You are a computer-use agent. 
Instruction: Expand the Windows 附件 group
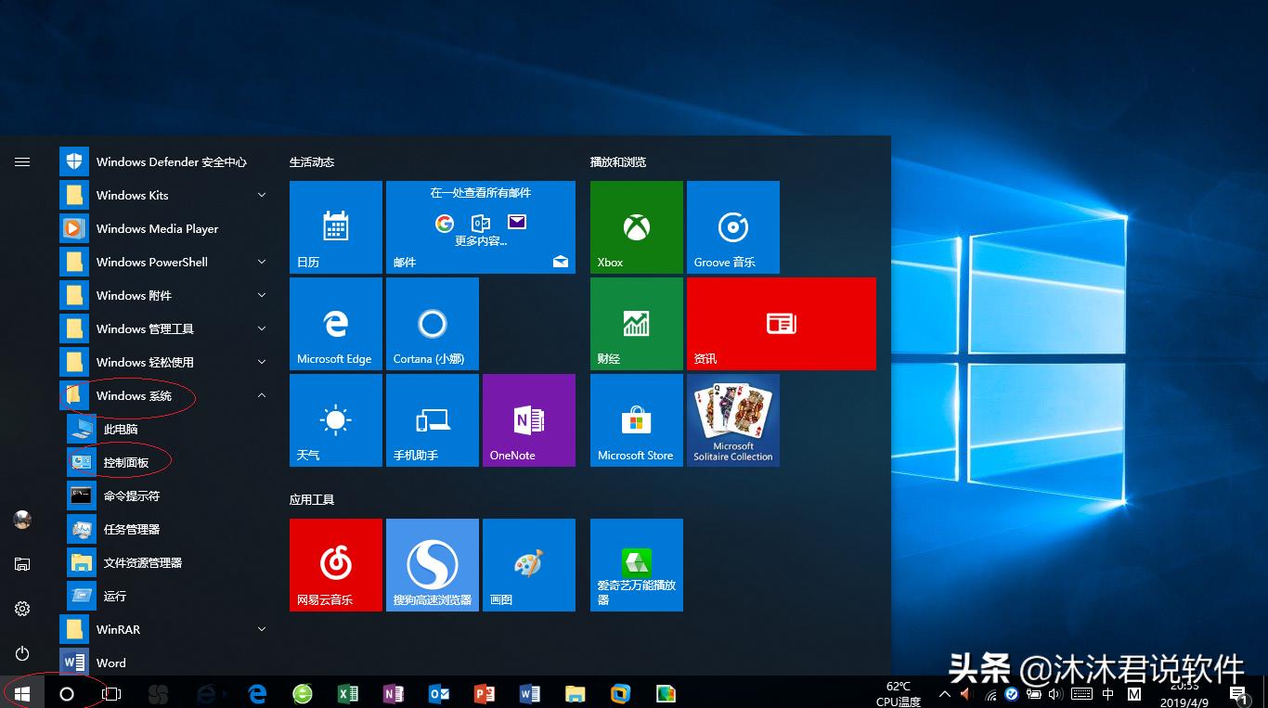point(261,295)
